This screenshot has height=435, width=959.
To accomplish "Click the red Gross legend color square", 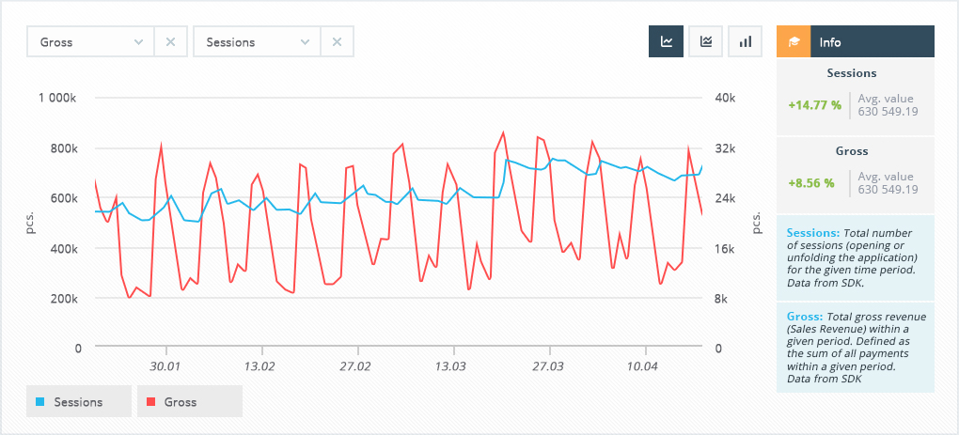I will click(x=150, y=402).
